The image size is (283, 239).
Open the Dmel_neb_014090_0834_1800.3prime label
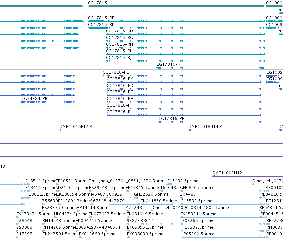pos(190,208)
